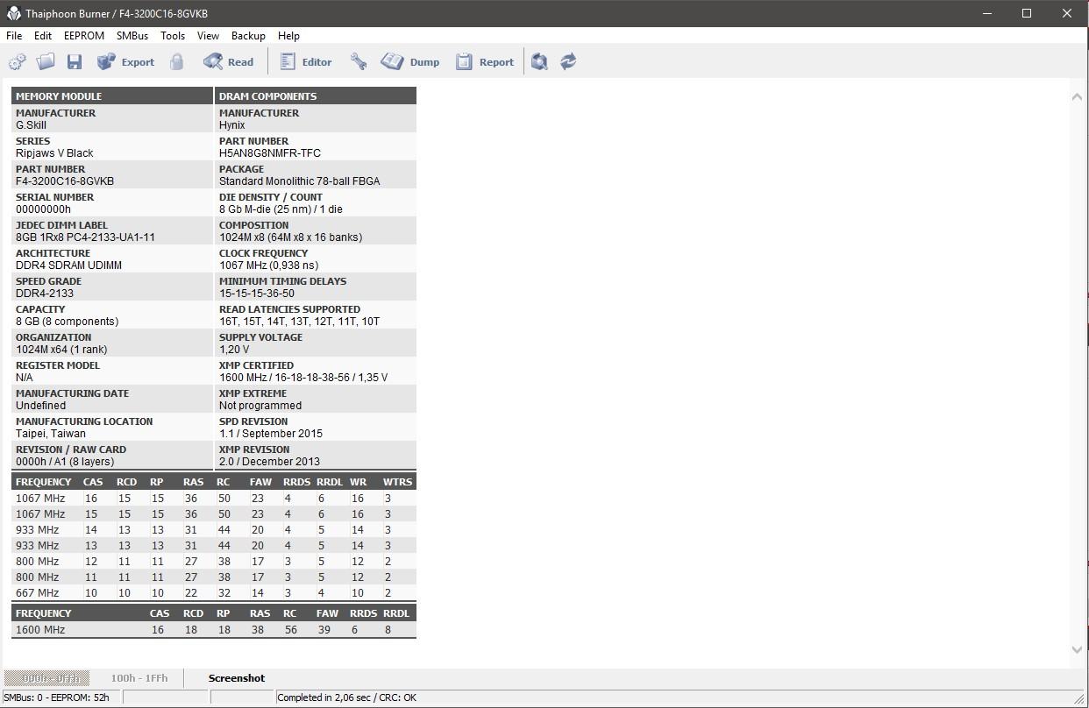Click the scroll down arrow of the report pane

coord(1077,649)
